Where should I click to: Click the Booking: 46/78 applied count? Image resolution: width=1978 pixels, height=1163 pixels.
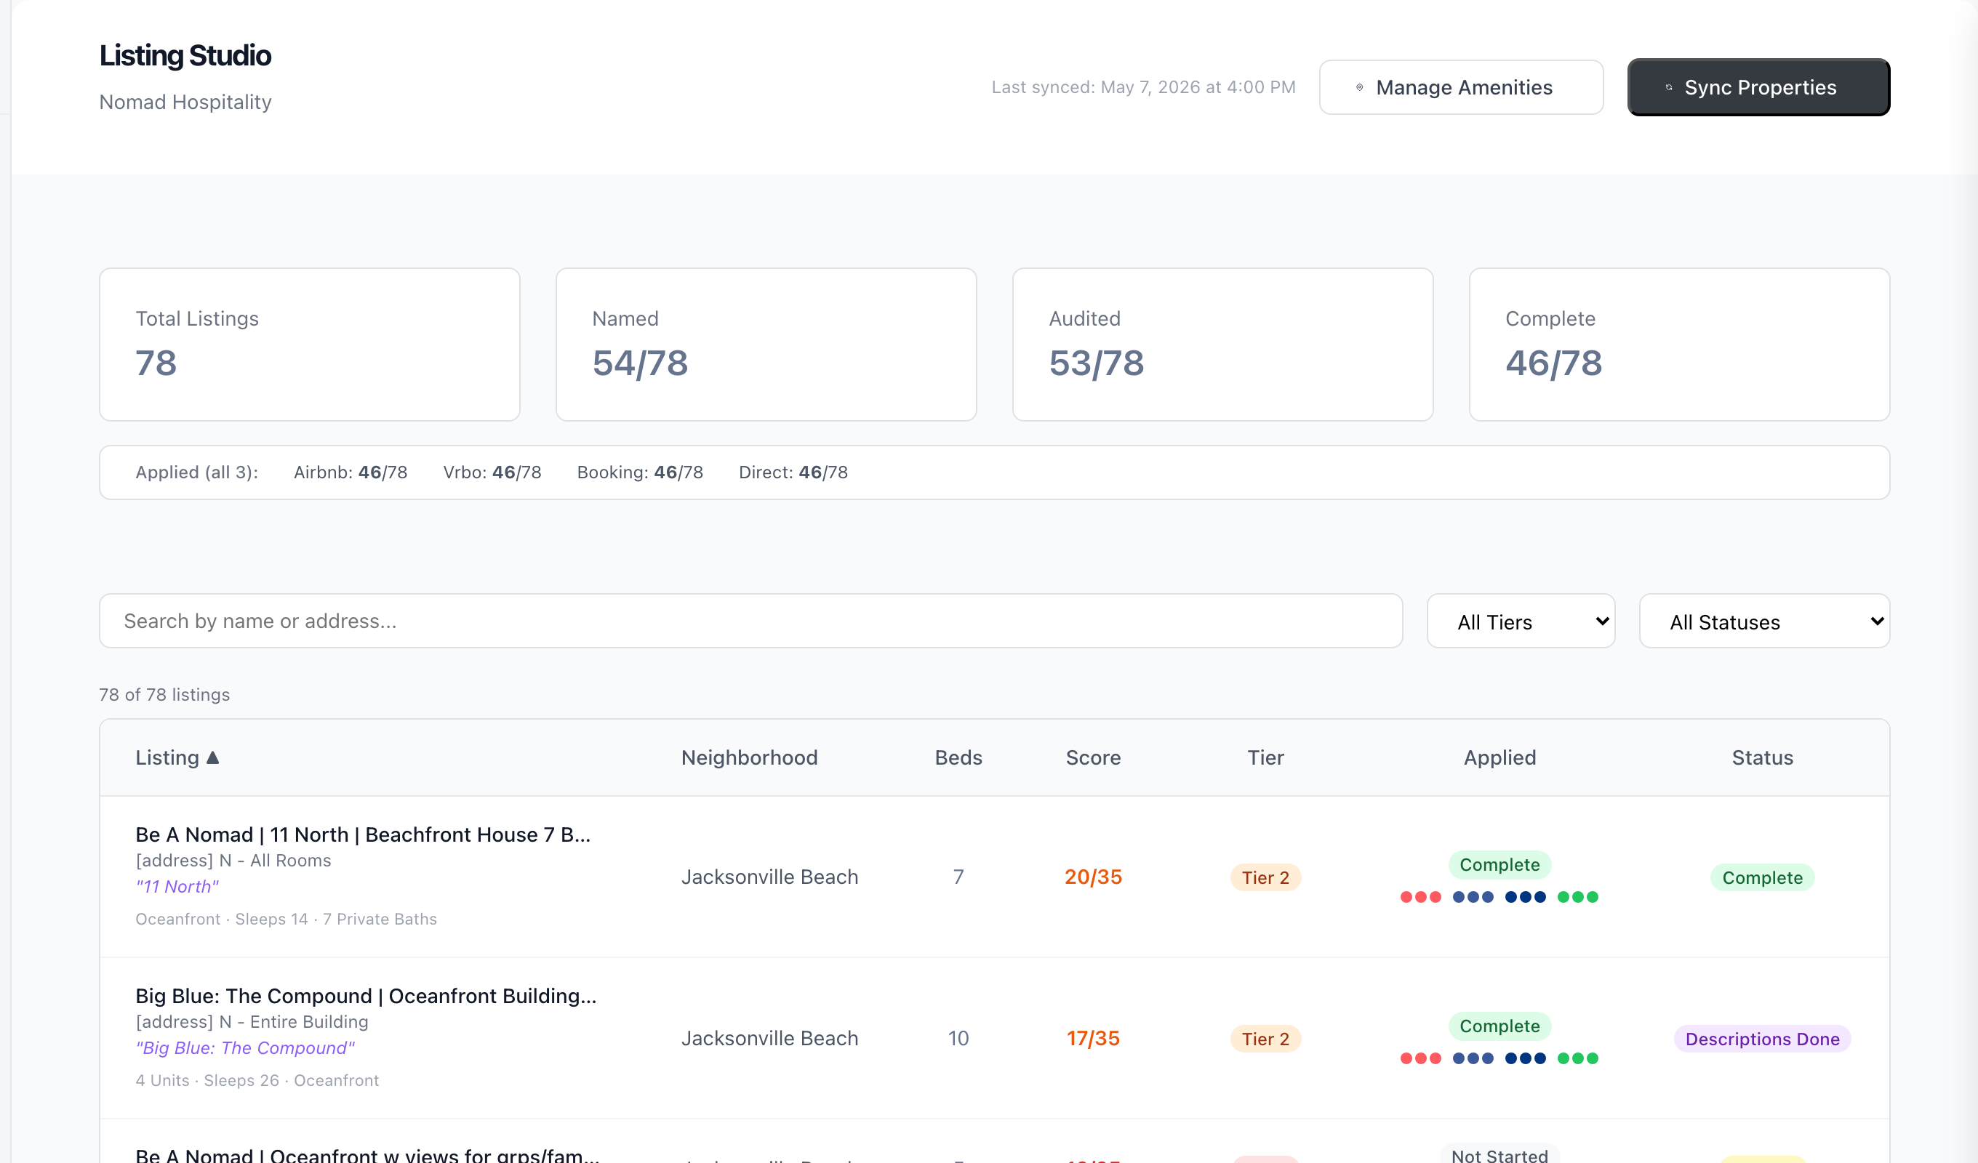tap(640, 472)
